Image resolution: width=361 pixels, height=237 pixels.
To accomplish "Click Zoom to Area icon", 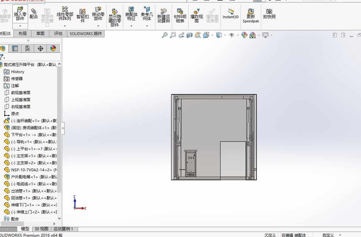I will [173, 35].
